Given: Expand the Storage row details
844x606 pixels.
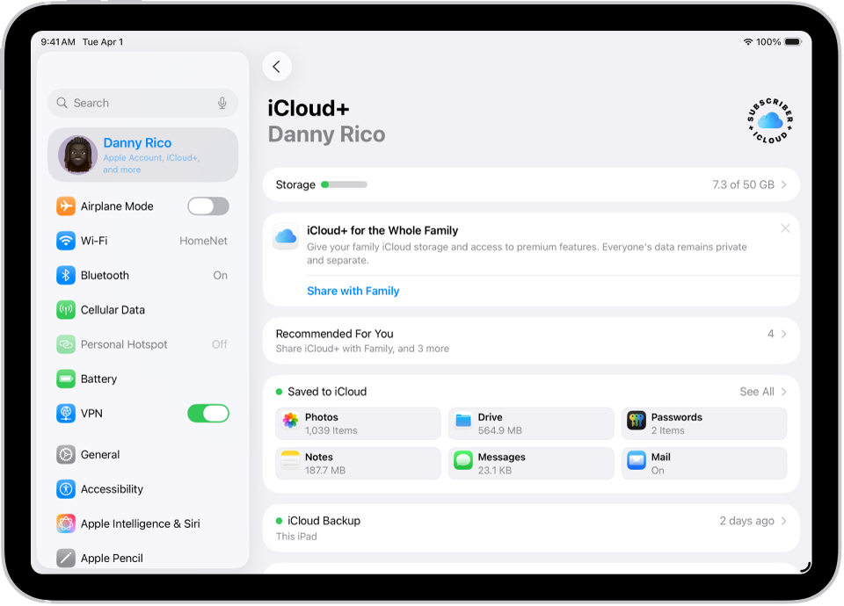Looking at the screenshot, I should tap(531, 184).
